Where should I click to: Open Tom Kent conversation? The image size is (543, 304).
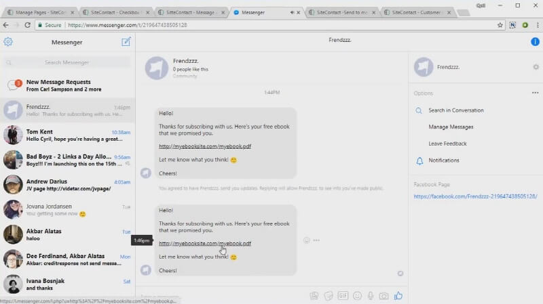pos(67,135)
